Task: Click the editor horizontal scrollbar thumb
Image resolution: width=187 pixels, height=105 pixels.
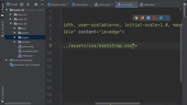Action: (x=117, y=104)
